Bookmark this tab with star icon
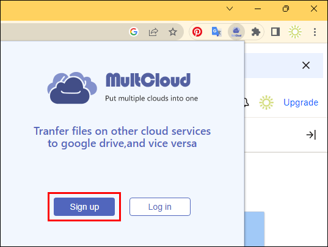The width and height of the screenshot is (328, 247). tap(173, 32)
